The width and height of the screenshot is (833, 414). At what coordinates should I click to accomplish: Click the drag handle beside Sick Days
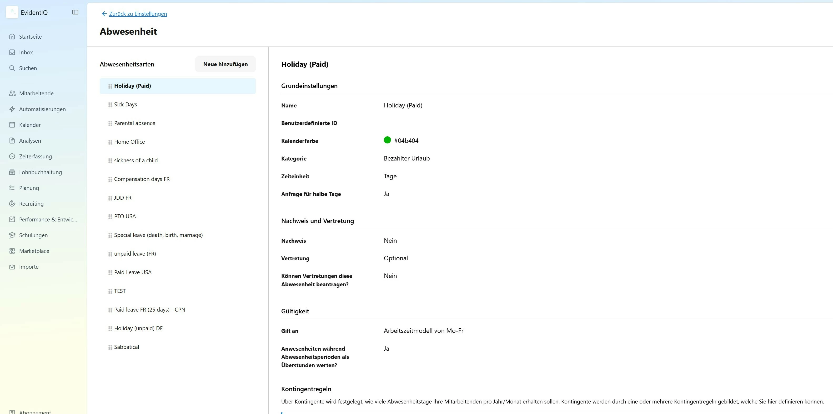click(x=110, y=105)
